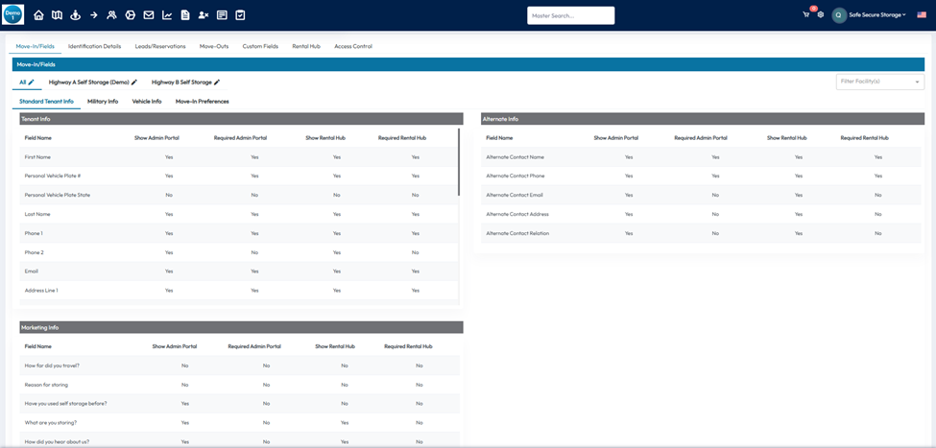Open the settings gear icon
936x448 pixels.
point(820,14)
